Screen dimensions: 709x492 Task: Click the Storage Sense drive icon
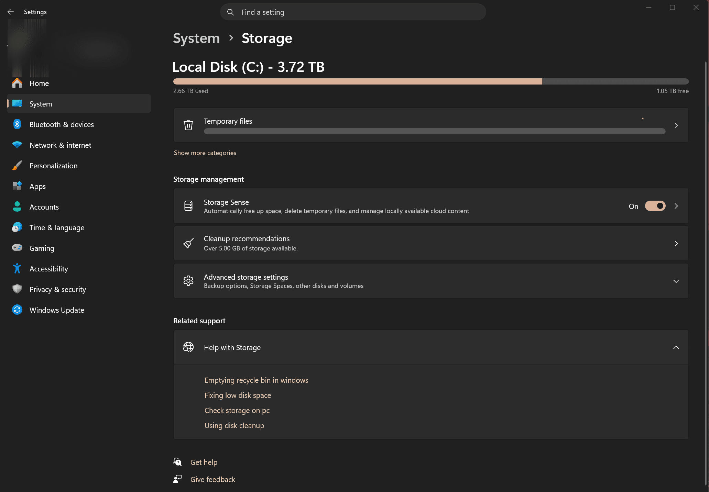coord(188,206)
